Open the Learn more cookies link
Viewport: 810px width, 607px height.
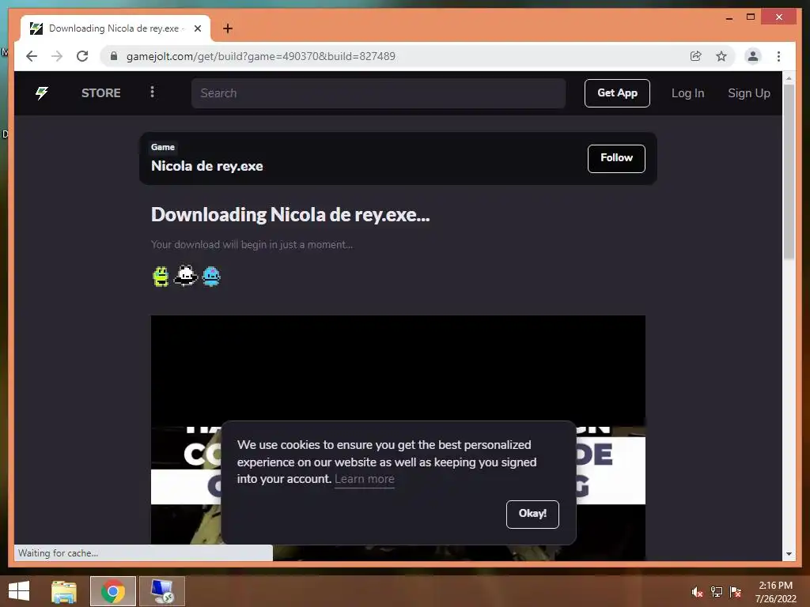(x=364, y=479)
